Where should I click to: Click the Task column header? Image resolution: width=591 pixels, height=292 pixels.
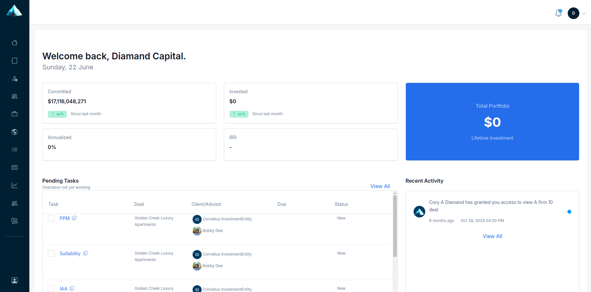pos(53,204)
